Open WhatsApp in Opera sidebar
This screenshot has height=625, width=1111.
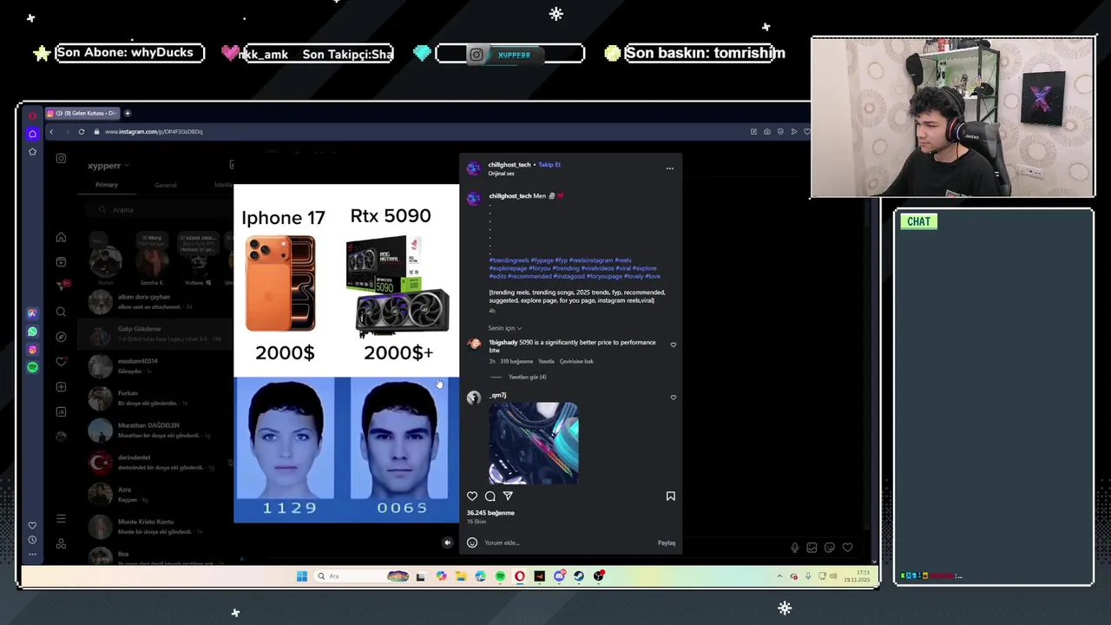(32, 332)
